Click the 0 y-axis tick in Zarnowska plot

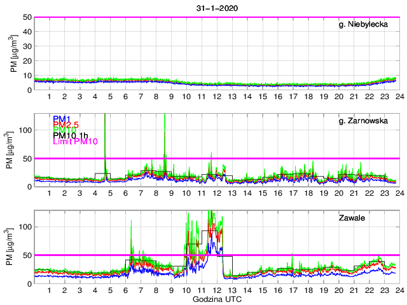pos(29,187)
